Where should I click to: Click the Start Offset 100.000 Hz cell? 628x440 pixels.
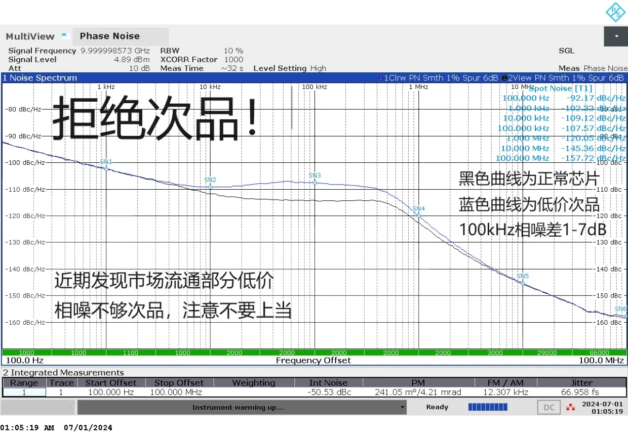click(110, 392)
